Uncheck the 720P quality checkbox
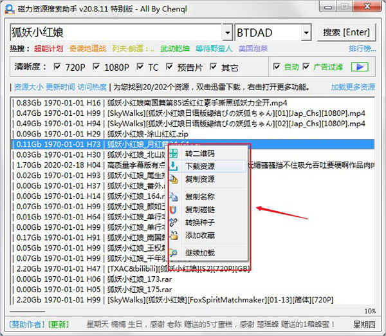 point(57,66)
